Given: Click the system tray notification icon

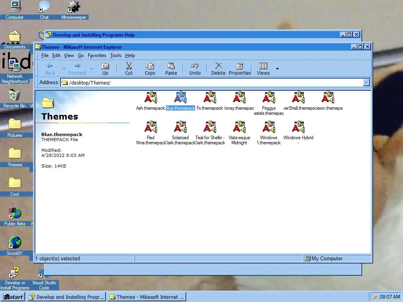Looking at the screenshot, I should [x=375, y=297].
